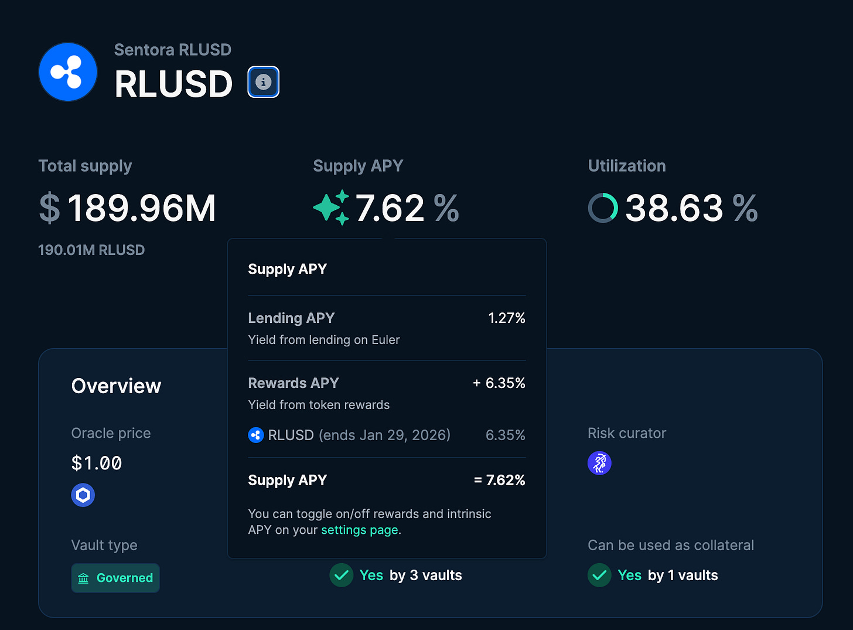This screenshot has height=630, width=853.
Task: Click the Risk curator avatar icon
Action: pyautogui.click(x=599, y=463)
